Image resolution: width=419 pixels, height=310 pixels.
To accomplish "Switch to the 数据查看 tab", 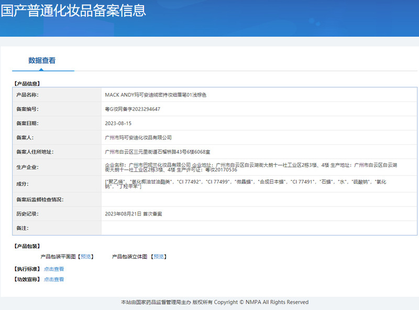I will pos(42,61).
